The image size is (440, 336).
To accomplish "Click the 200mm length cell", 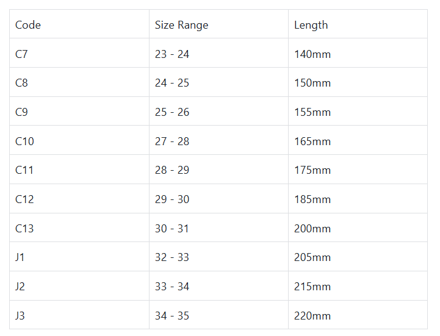I will tap(312, 229).
